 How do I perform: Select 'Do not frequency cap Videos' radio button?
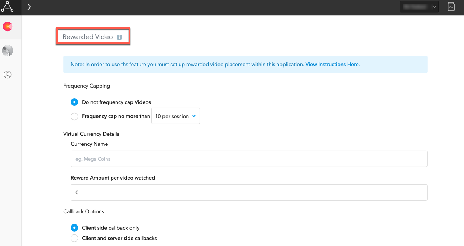pos(74,102)
